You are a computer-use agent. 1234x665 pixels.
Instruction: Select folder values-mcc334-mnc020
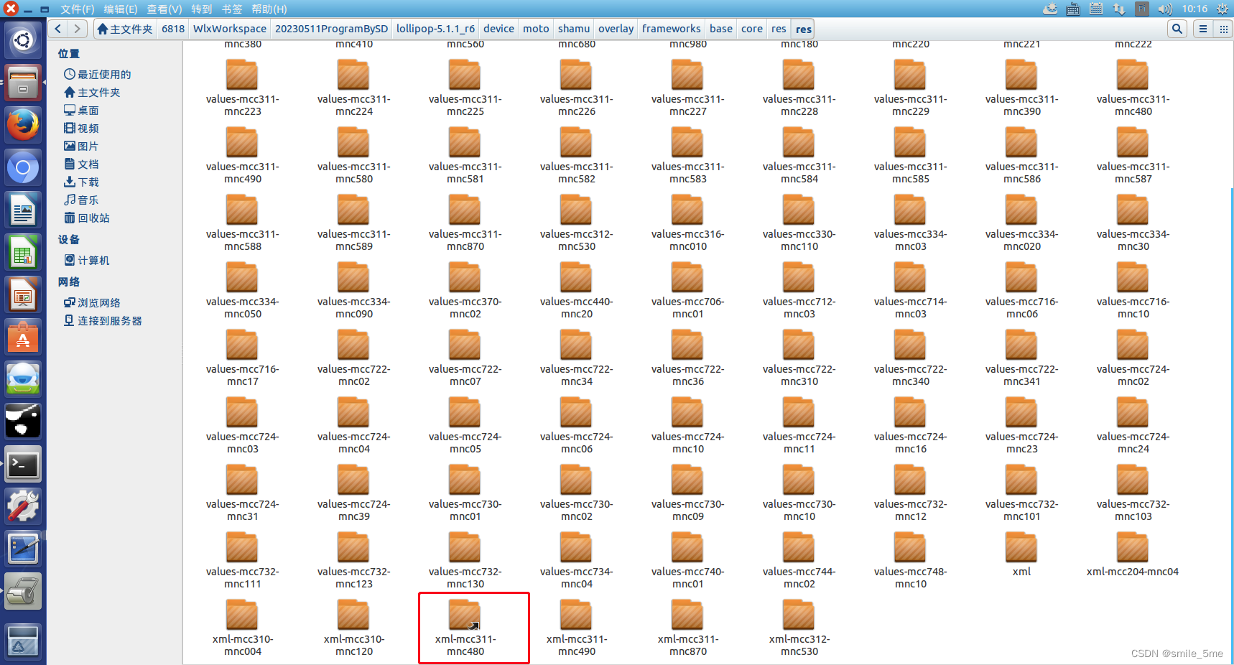[1021, 223]
